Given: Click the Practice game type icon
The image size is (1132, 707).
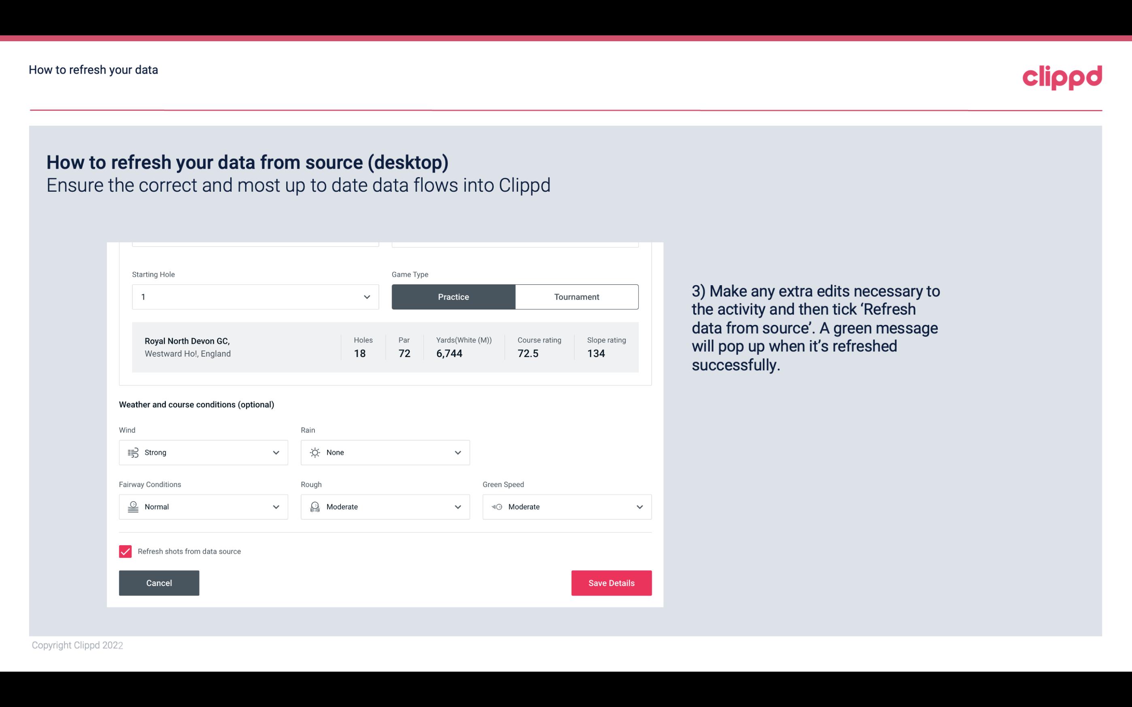Looking at the screenshot, I should tap(454, 296).
